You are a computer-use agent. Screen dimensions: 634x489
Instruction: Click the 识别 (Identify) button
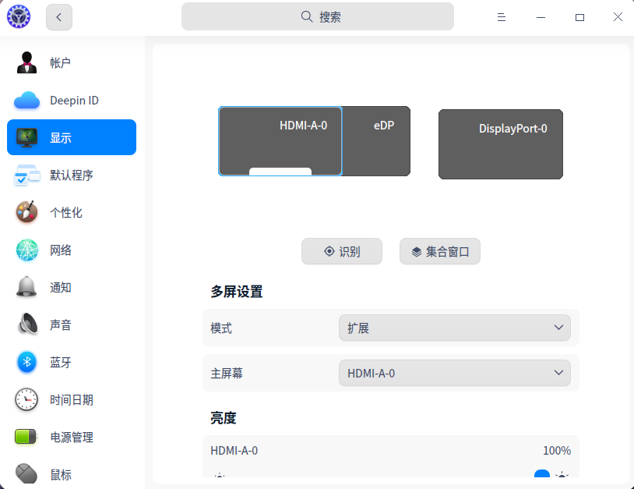(x=341, y=251)
